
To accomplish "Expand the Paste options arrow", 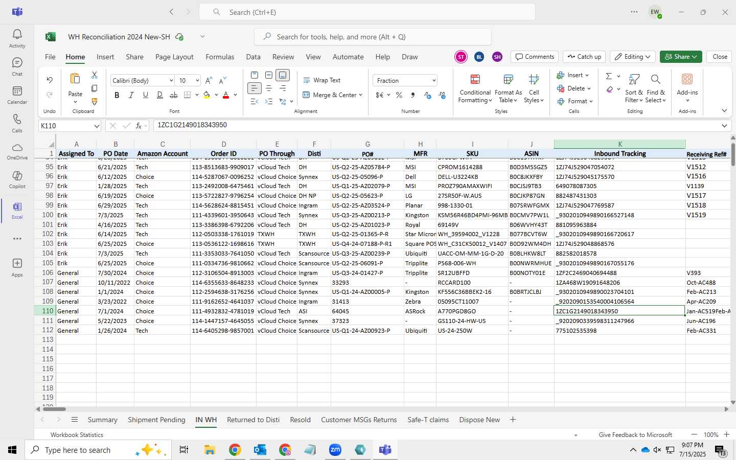I will [x=75, y=102].
